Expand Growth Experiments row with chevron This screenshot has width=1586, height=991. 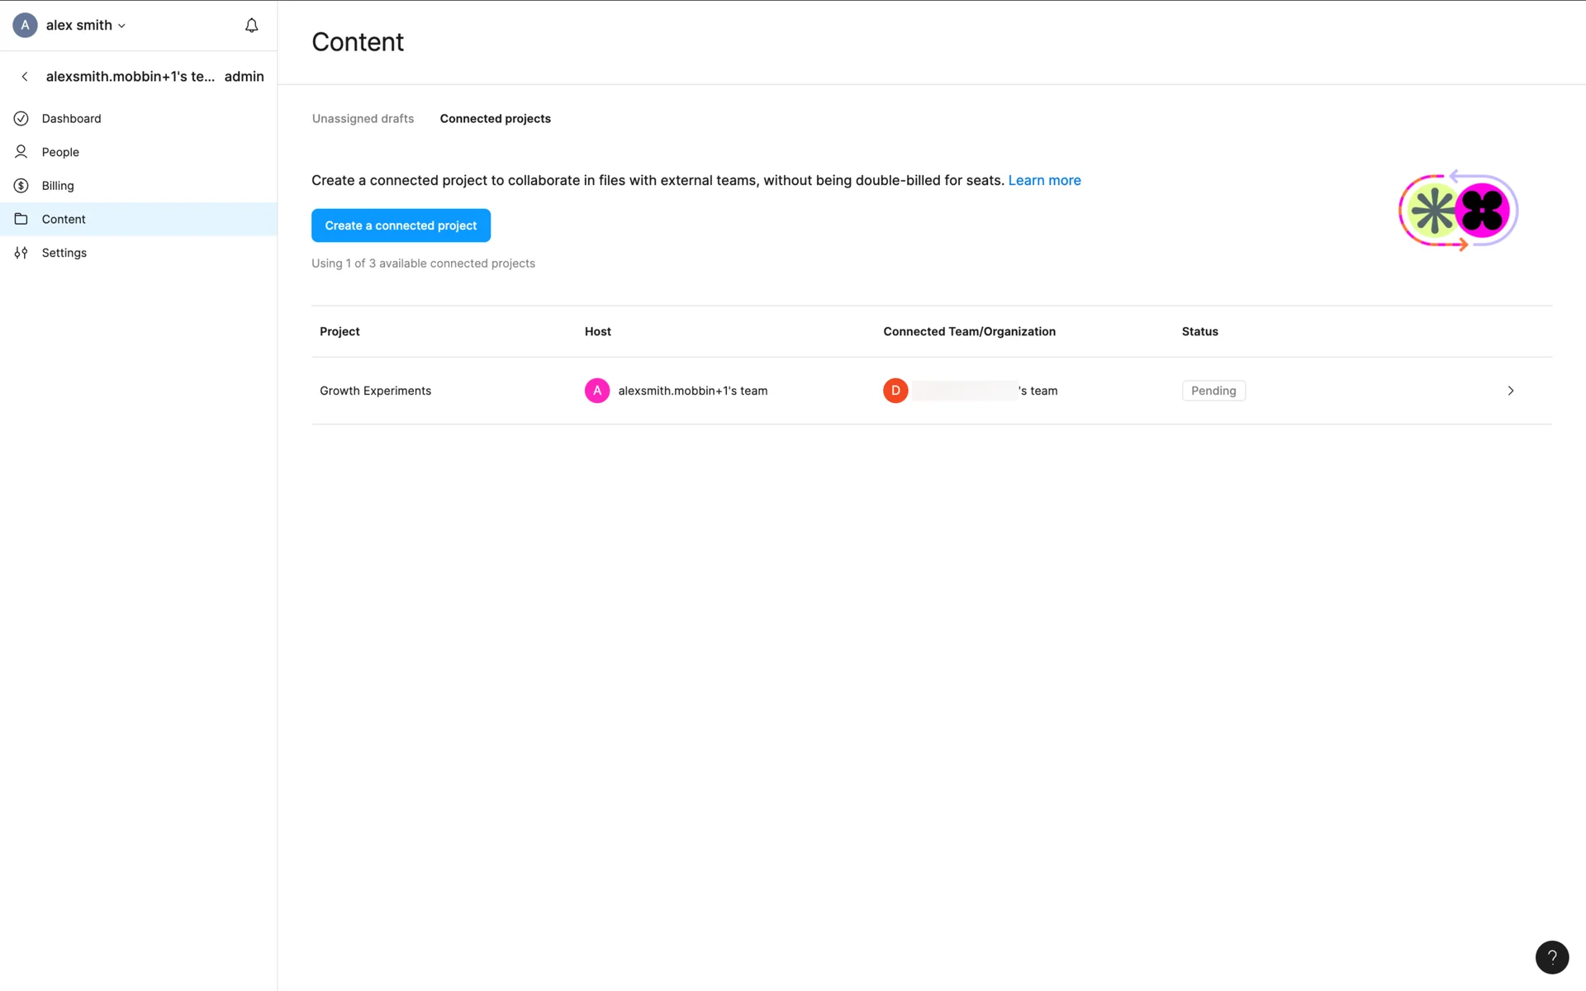click(x=1510, y=391)
